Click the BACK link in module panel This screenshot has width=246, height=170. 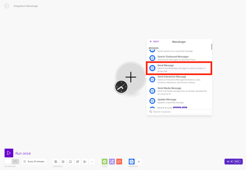[154, 42]
